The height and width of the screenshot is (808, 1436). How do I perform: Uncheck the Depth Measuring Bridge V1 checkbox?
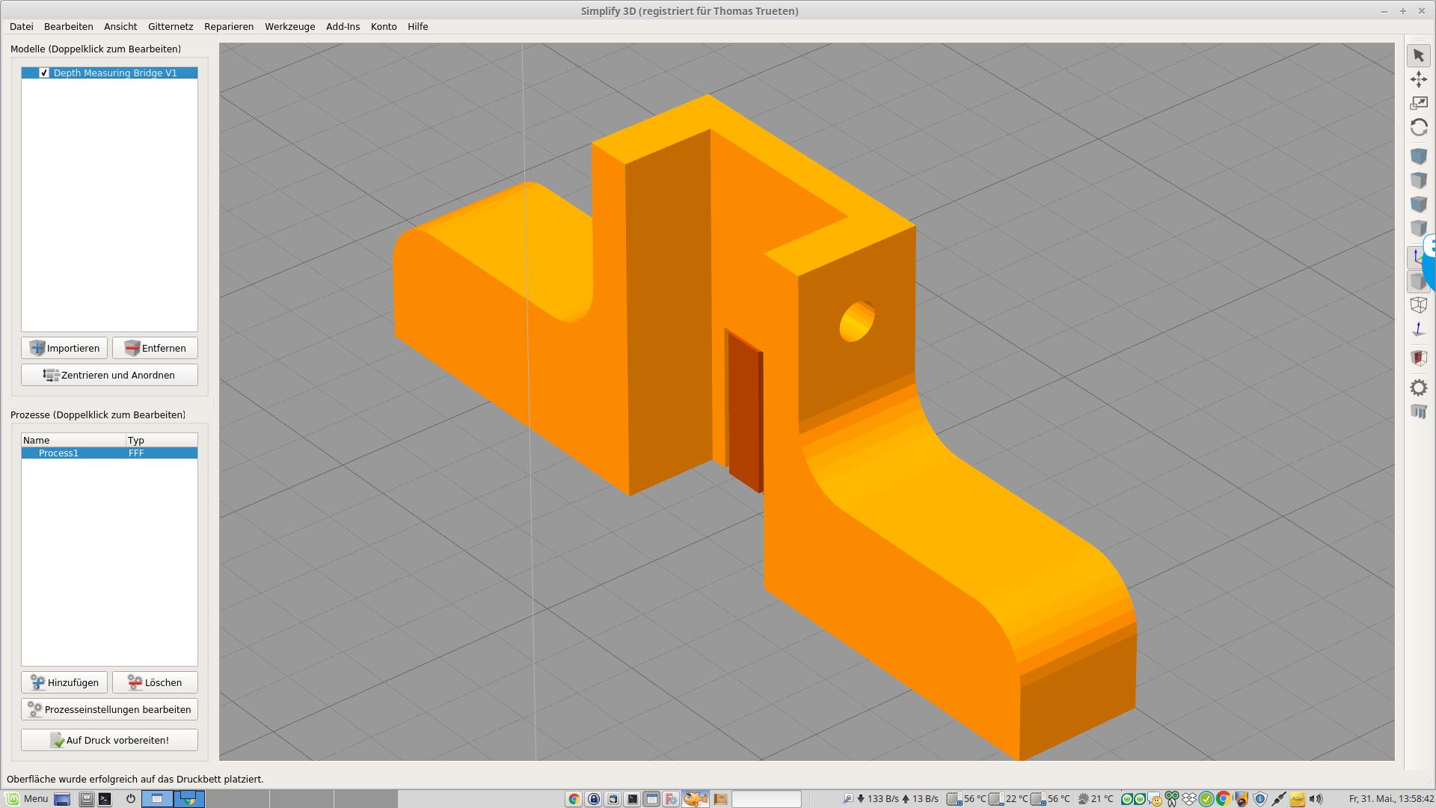point(44,73)
